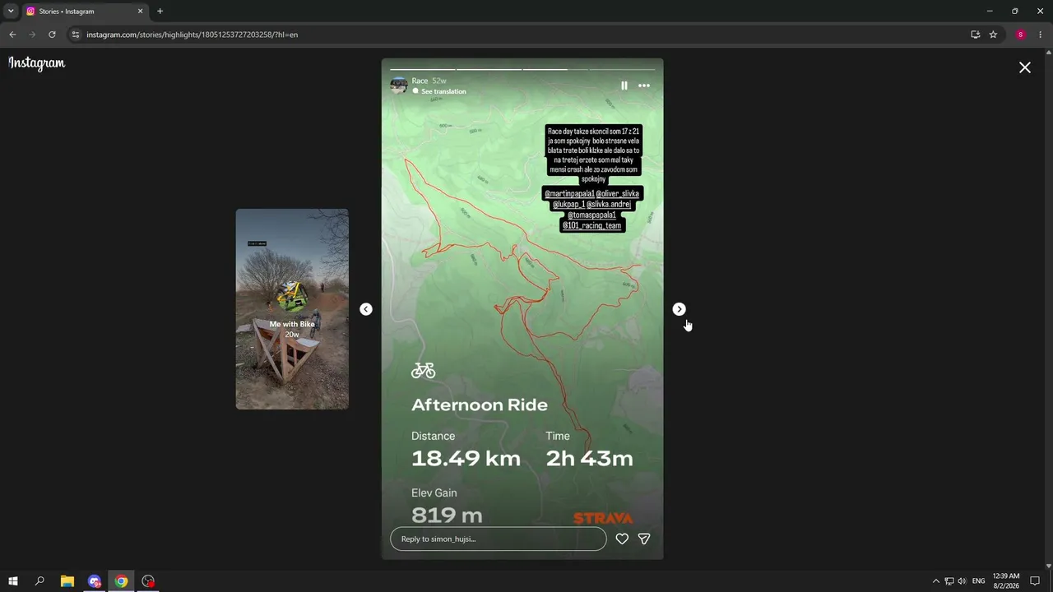This screenshot has height=592, width=1053.
Task: Open Chrome profile avatar
Action: [1021, 35]
